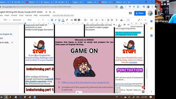Open the border color pencil tool
This screenshot has height=99, width=176.
(120, 25)
